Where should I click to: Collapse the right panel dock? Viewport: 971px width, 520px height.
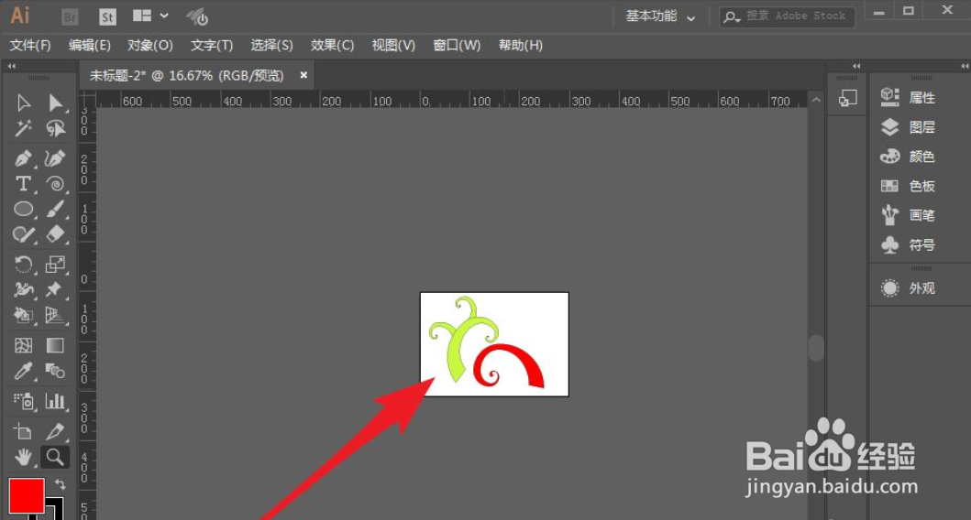965,66
